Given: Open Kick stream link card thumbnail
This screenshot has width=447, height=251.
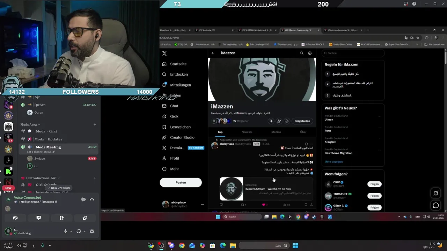Looking at the screenshot, I should [x=231, y=189].
